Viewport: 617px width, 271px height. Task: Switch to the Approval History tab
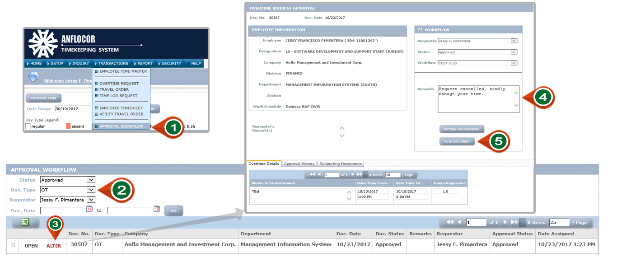tap(299, 164)
